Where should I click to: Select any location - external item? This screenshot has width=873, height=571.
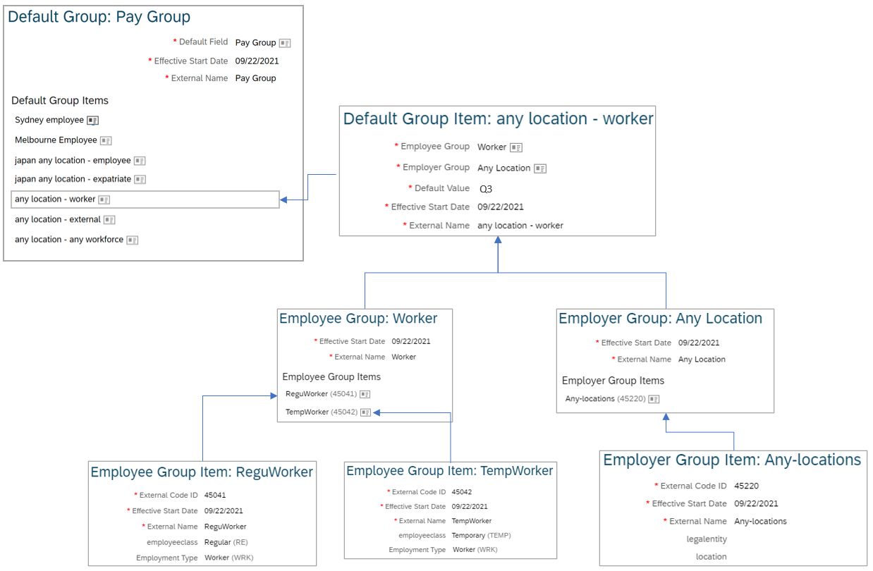(x=58, y=220)
